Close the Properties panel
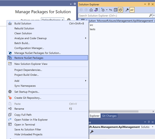155x139 pixels. tap(153, 122)
